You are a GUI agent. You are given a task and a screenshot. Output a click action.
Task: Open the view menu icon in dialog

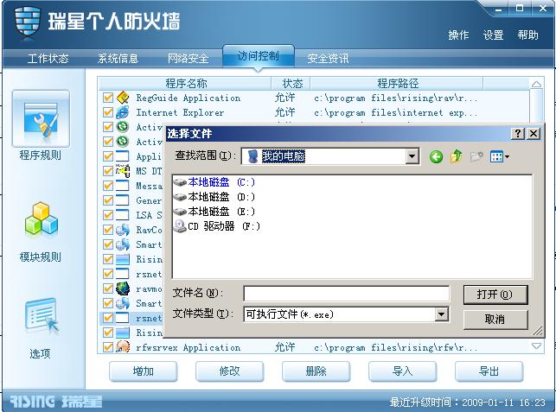499,156
